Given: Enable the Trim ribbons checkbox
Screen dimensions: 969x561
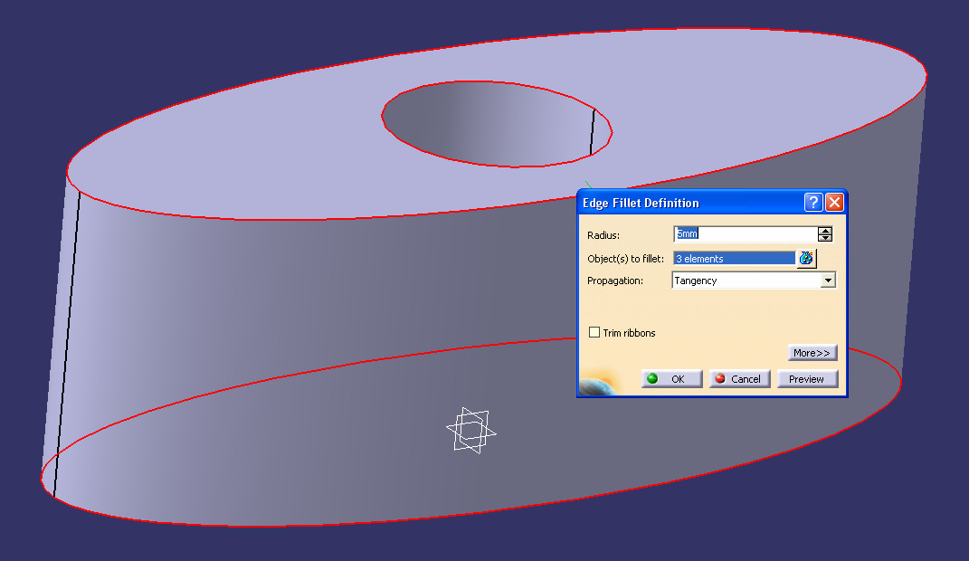Looking at the screenshot, I should 594,332.
